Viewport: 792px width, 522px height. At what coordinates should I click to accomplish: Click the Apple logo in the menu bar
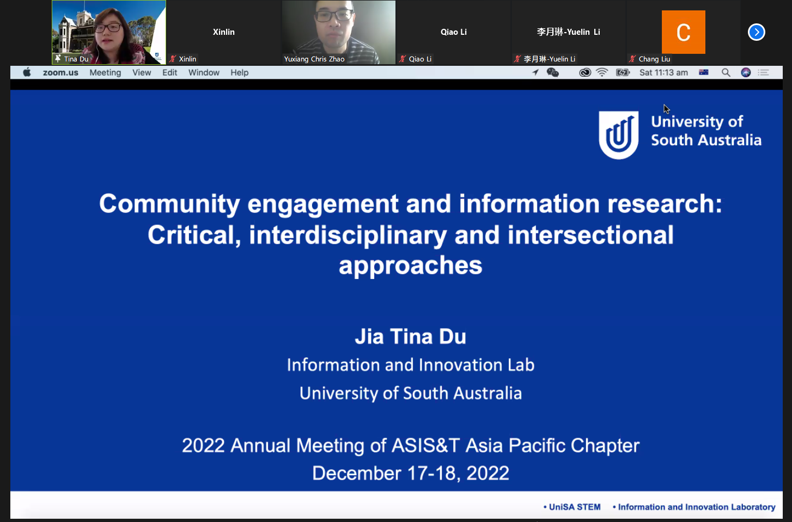click(27, 72)
